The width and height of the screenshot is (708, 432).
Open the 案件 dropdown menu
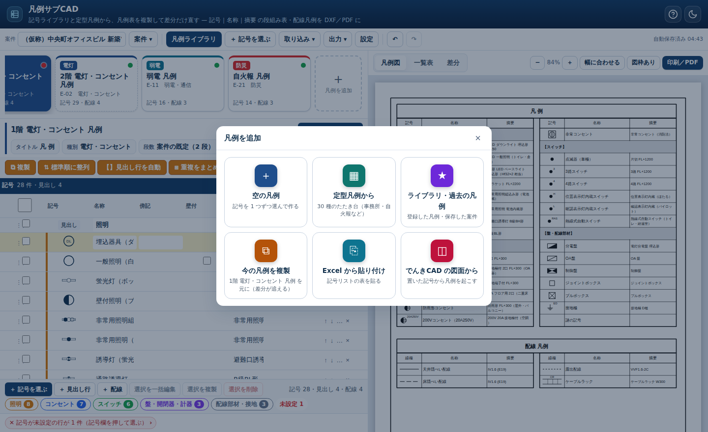click(143, 39)
